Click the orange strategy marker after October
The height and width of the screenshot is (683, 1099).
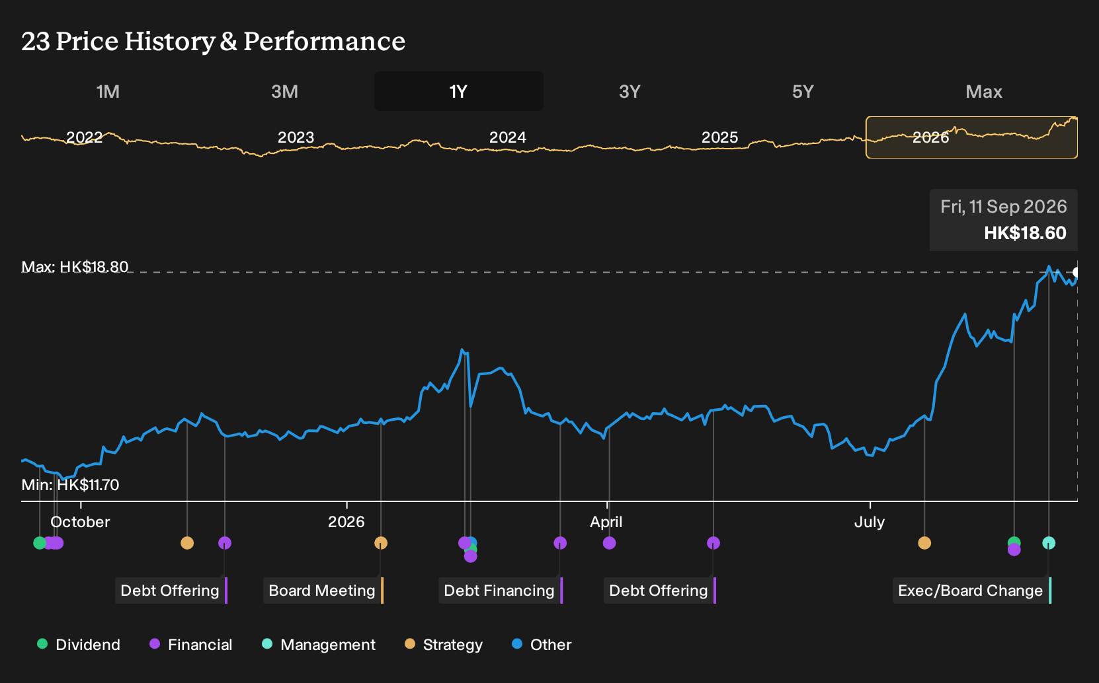tap(187, 543)
